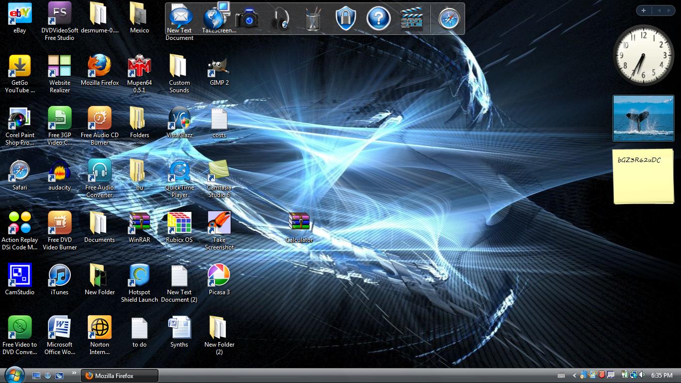Select the QuickTime Player icon
Image resolution: width=681 pixels, height=383 pixels.
pyautogui.click(x=179, y=172)
